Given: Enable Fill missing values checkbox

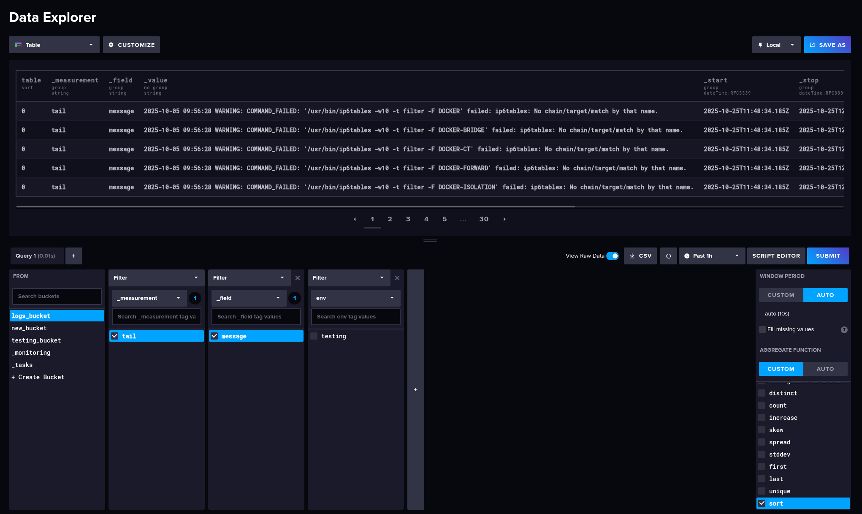Looking at the screenshot, I should (762, 329).
